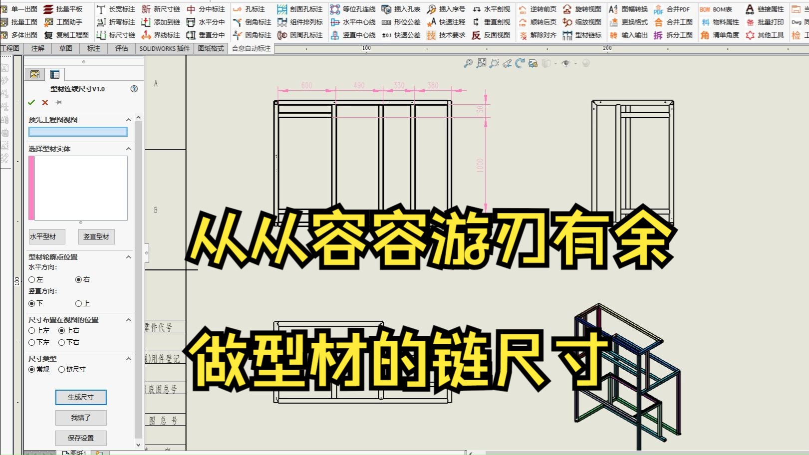Select the 右 horizontal direction radio button
Image resolution: width=809 pixels, height=455 pixels.
pos(78,279)
